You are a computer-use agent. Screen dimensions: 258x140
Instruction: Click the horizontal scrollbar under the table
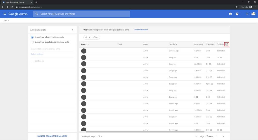pyautogui.click(x=145, y=132)
